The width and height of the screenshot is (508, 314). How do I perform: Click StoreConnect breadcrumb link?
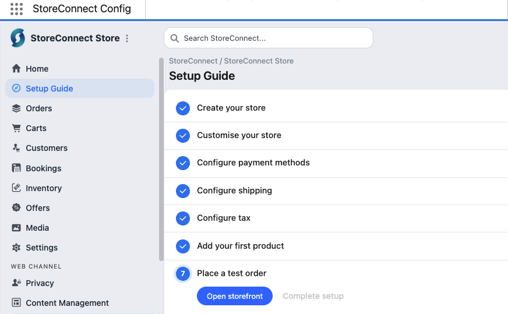point(193,61)
